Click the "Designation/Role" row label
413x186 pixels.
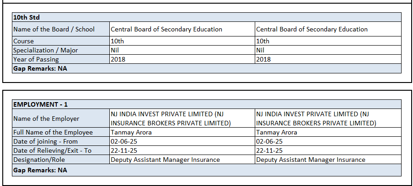click(x=39, y=160)
